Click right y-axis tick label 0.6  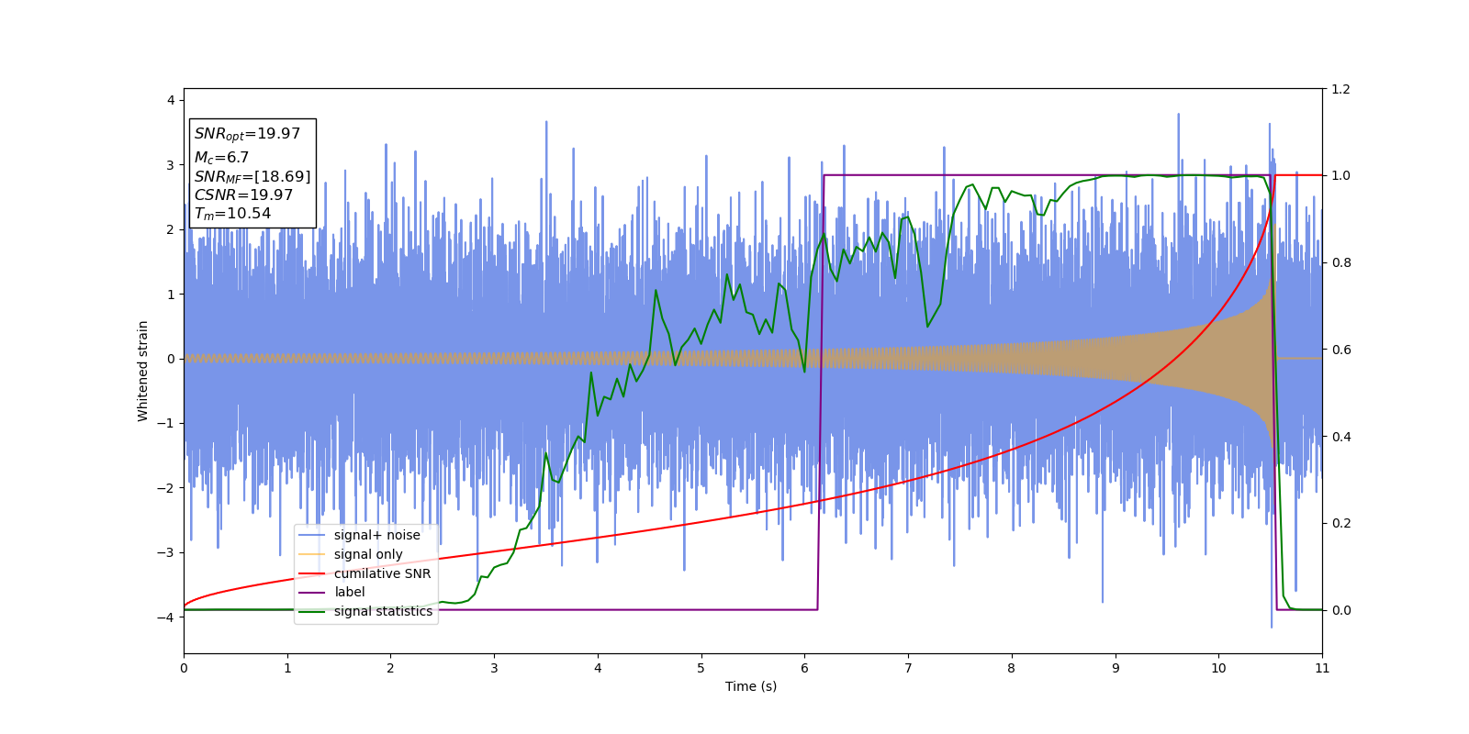(x=1340, y=350)
